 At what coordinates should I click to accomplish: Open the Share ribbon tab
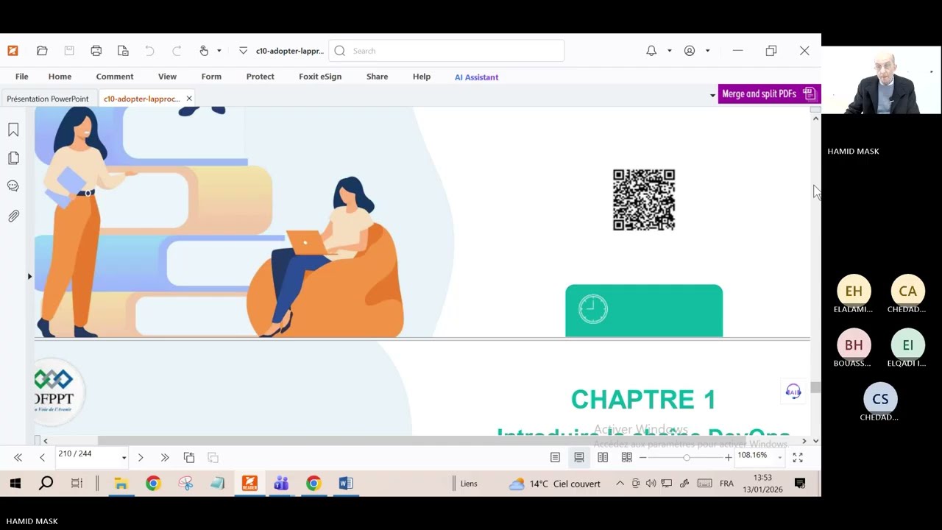pyautogui.click(x=378, y=77)
